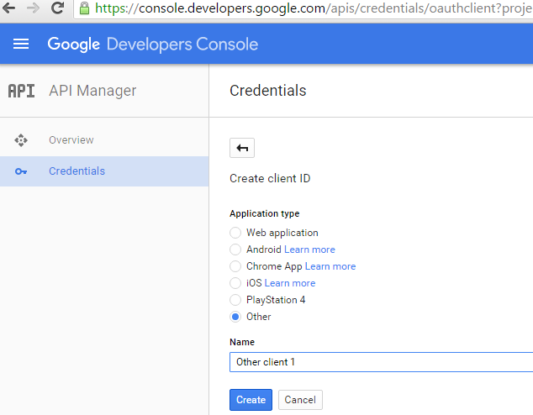Reload the page with refresh icon
The image size is (533, 415).
[x=57, y=8]
